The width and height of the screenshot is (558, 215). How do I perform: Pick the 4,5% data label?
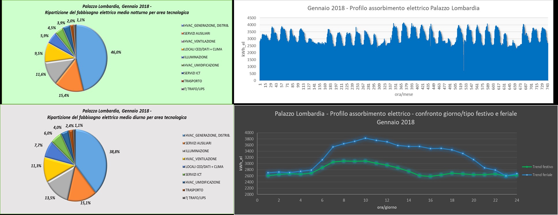(x=52, y=28)
